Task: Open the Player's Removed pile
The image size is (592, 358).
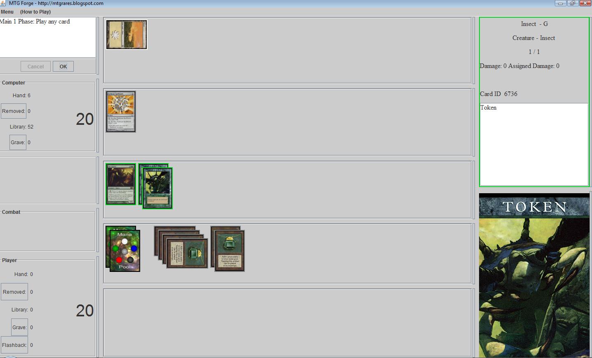Action: pos(14,292)
